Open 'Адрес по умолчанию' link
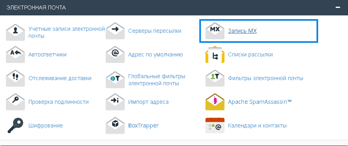The height and width of the screenshot is (146, 348). (x=155, y=54)
